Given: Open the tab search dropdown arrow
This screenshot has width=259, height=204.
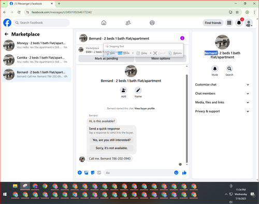Looking at the screenshot, I should click(4, 4).
